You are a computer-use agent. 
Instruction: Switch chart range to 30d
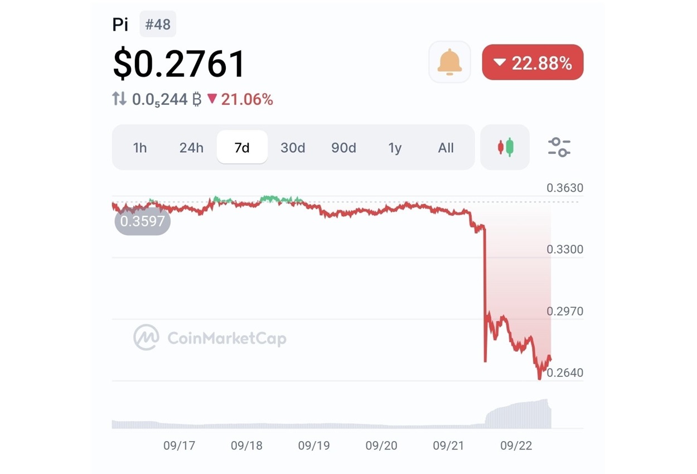click(293, 148)
